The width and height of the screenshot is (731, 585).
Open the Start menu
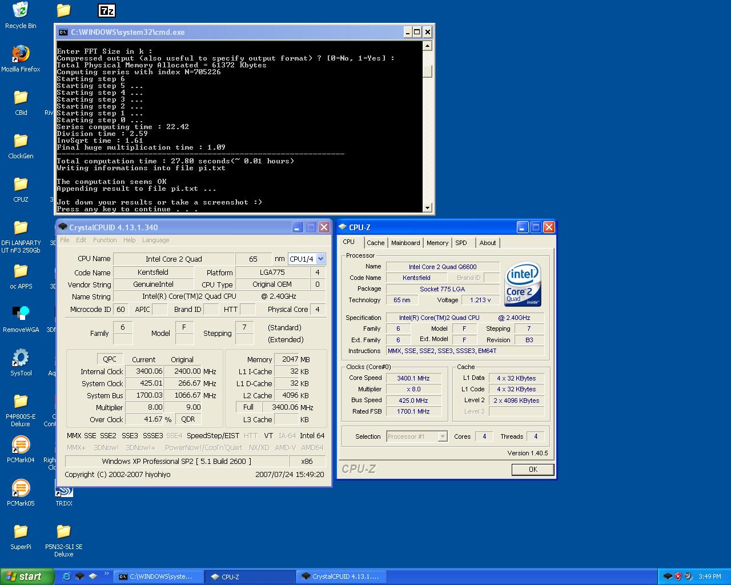[x=27, y=576]
